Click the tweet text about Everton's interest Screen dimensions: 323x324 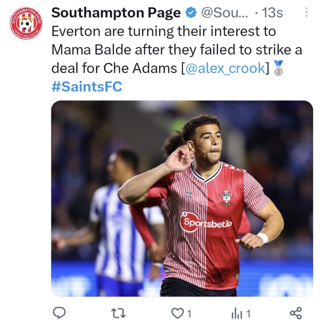point(173,50)
